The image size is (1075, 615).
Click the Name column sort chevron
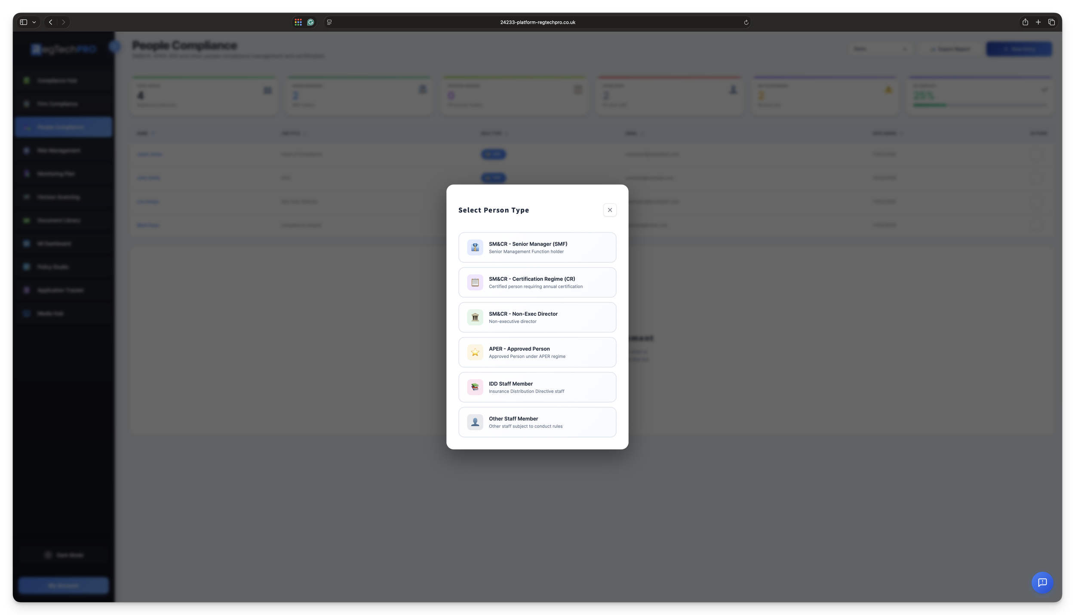[154, 134]
